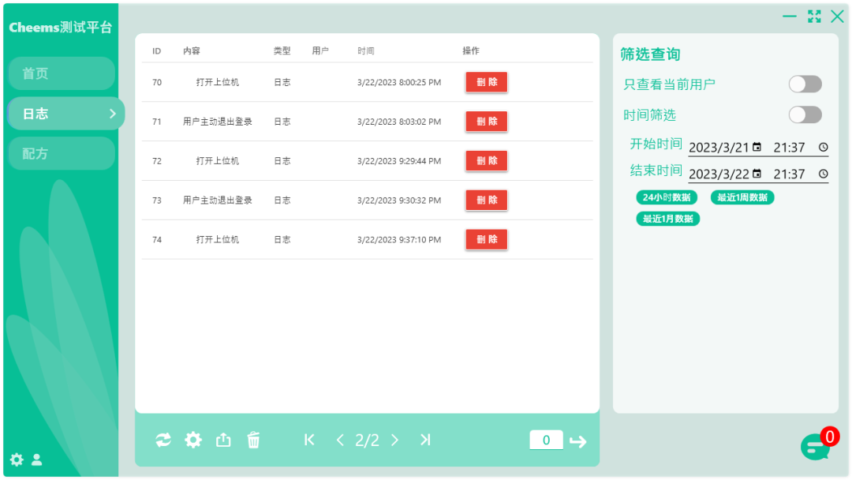Turn on the 时间筛选 switch
Screen dimensions: 852x480
click(x=805, y=115)
